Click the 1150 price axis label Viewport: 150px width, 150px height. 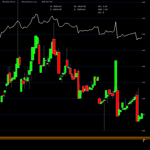tap(143, 82)
